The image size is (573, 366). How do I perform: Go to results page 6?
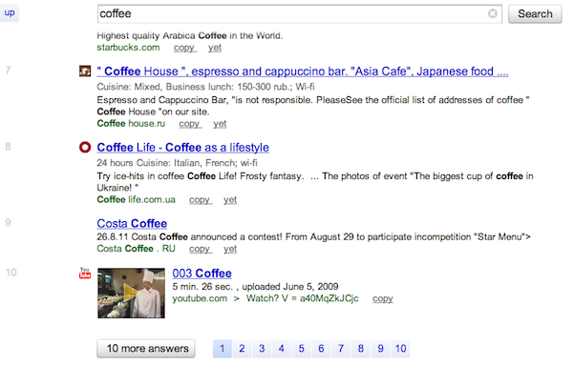point(321,349)
